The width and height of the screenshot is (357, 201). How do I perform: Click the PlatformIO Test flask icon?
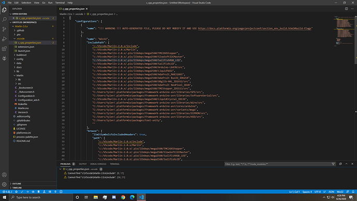pos(44,192)
